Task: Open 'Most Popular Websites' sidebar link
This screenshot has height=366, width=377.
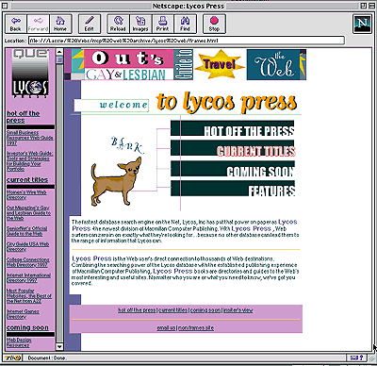Action: (x=29, y=296)
